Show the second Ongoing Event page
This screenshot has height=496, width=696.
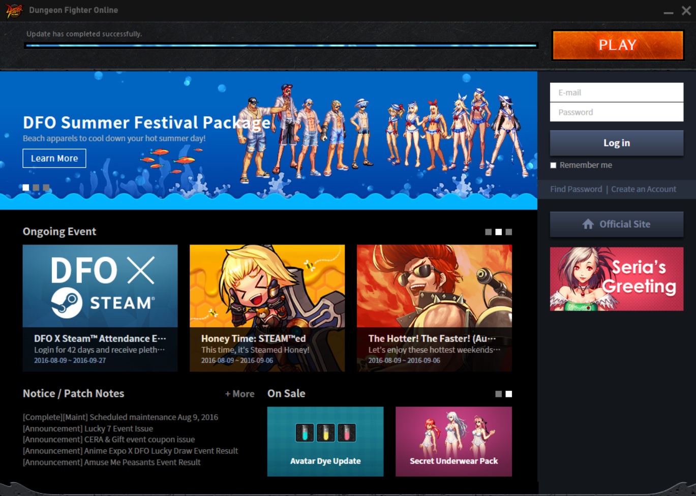(499, 232)
